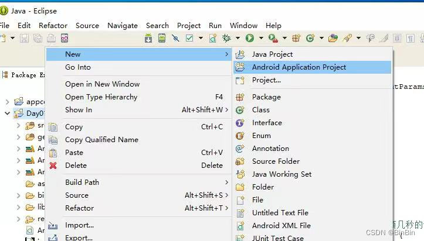Collapse the Day01 project tree node

point(7,113)
